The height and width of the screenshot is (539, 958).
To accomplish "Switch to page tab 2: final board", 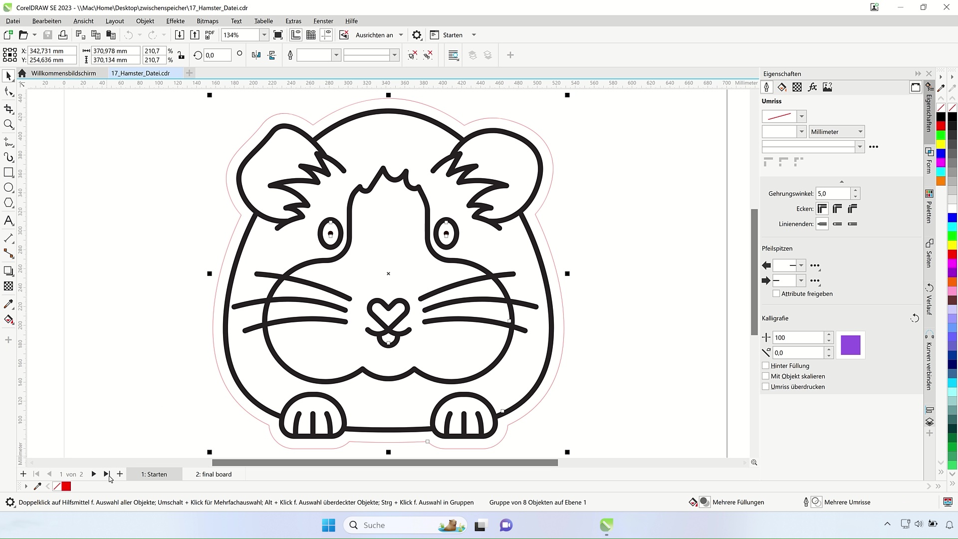I will pyautogui.click(x=214, y=474).
